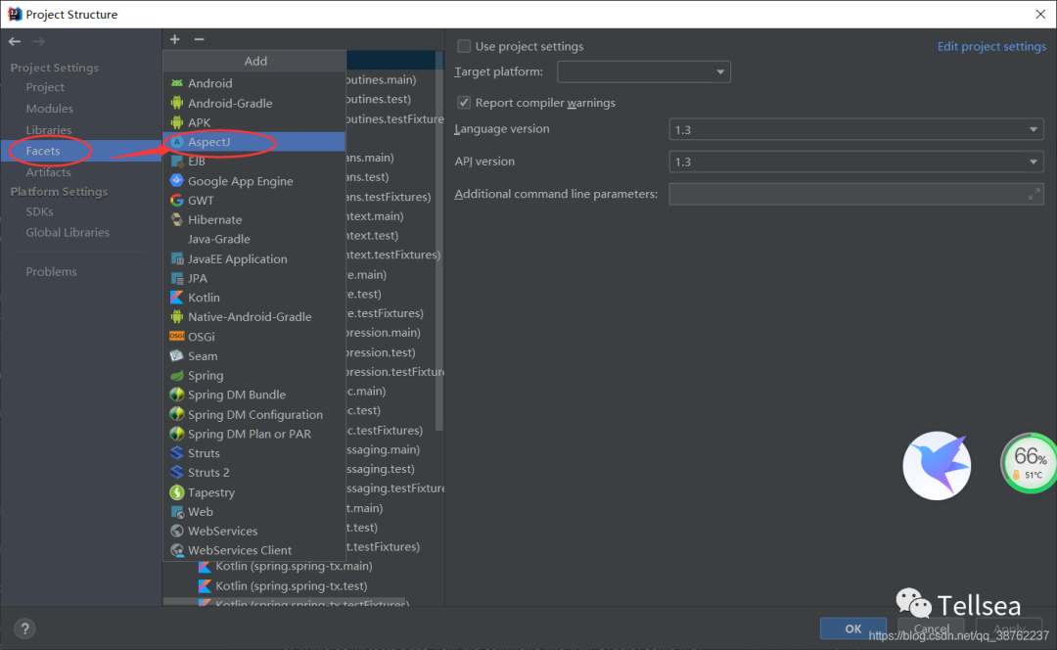
Task: Choose EJB in the Add menu
Action: coord(254,162)
